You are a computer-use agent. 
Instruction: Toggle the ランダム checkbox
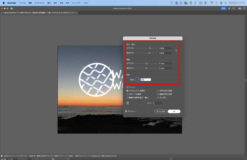click(158, 98)
